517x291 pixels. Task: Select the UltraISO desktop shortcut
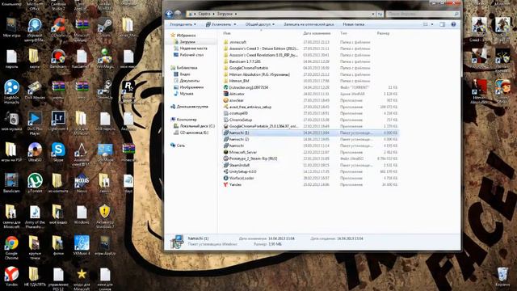pyautogui.click(x=35, y=153)
